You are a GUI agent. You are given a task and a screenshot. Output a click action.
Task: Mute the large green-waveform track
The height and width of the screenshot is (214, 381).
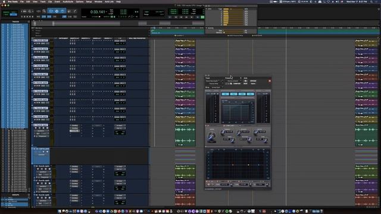pos(47,128)
